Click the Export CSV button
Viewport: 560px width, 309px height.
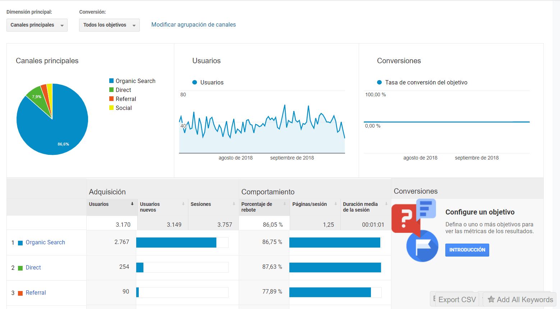[x=456, y=299]
